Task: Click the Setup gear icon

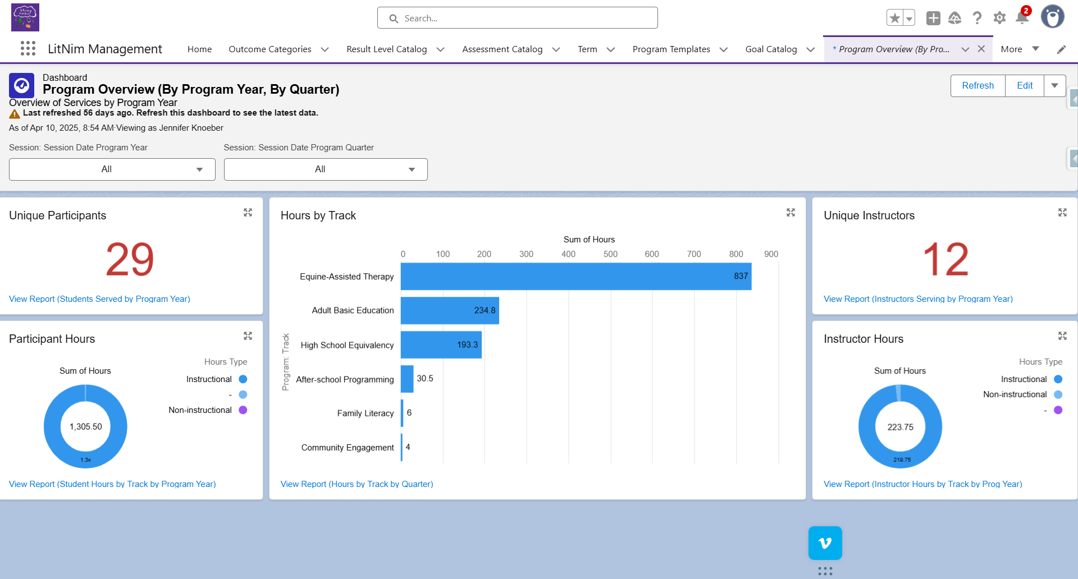Action: (999, 17)
